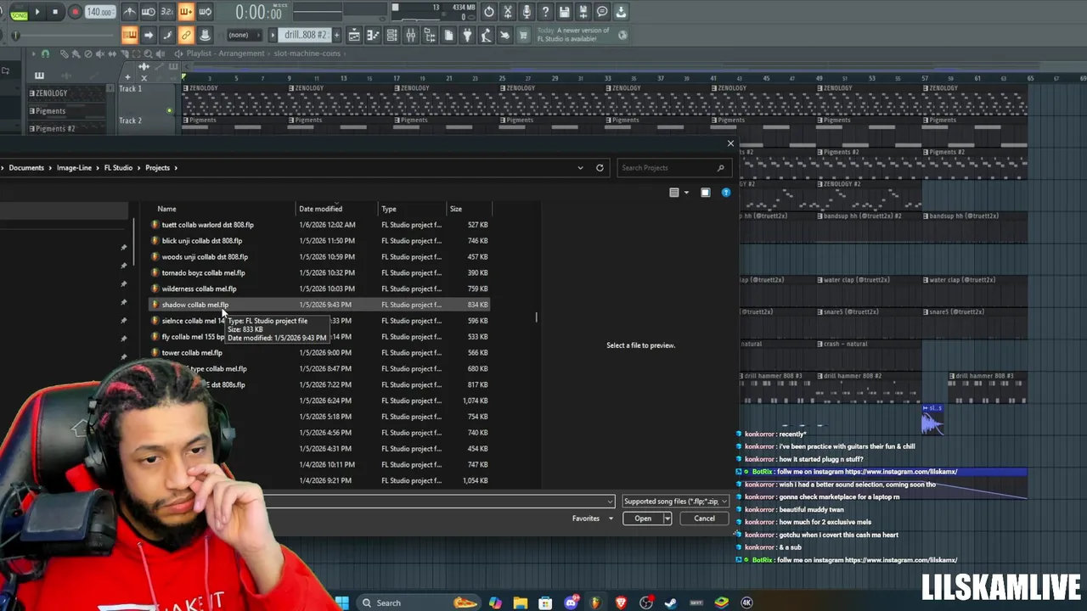
Task: Select the file tornado boyz collab mel.flp
Action: click(x=203, y=272)
